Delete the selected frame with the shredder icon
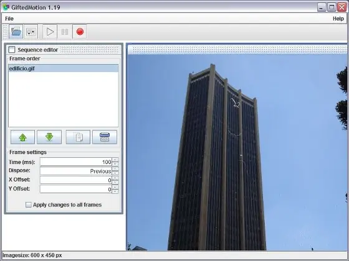 click(x=105, y=137)
